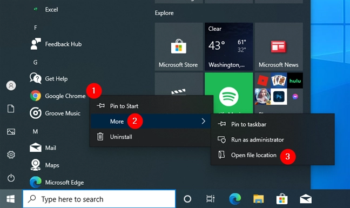Viewport: 350px width, 208px height.
Task: Jump to the F letter group
Action: [x=35, y=28]
